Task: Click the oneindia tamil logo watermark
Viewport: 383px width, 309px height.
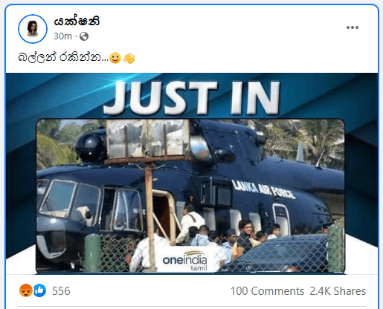Action: (184, 261)
